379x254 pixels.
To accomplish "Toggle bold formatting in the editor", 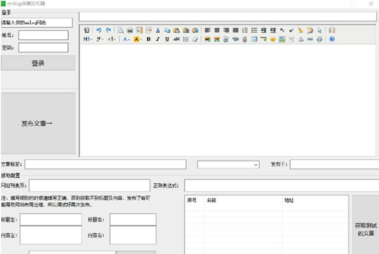I will pyautogui.click(x=148, y=39).
